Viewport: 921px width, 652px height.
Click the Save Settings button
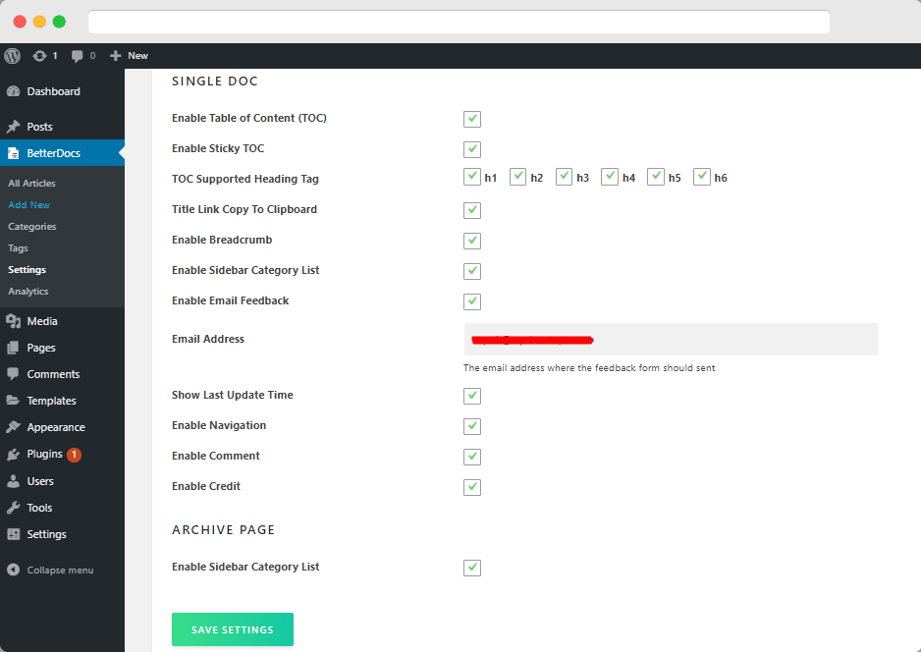pos(233,629)
